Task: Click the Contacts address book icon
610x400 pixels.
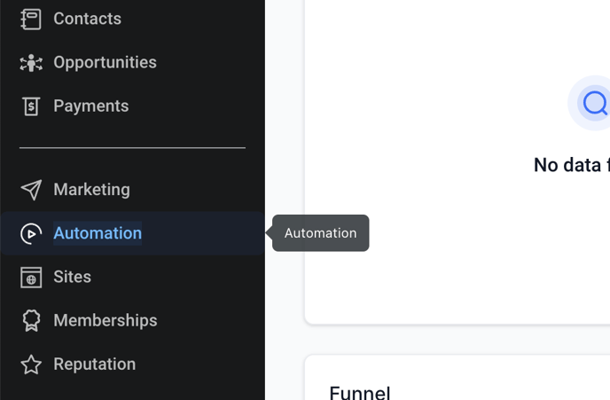Action: (x=31, y=19)
